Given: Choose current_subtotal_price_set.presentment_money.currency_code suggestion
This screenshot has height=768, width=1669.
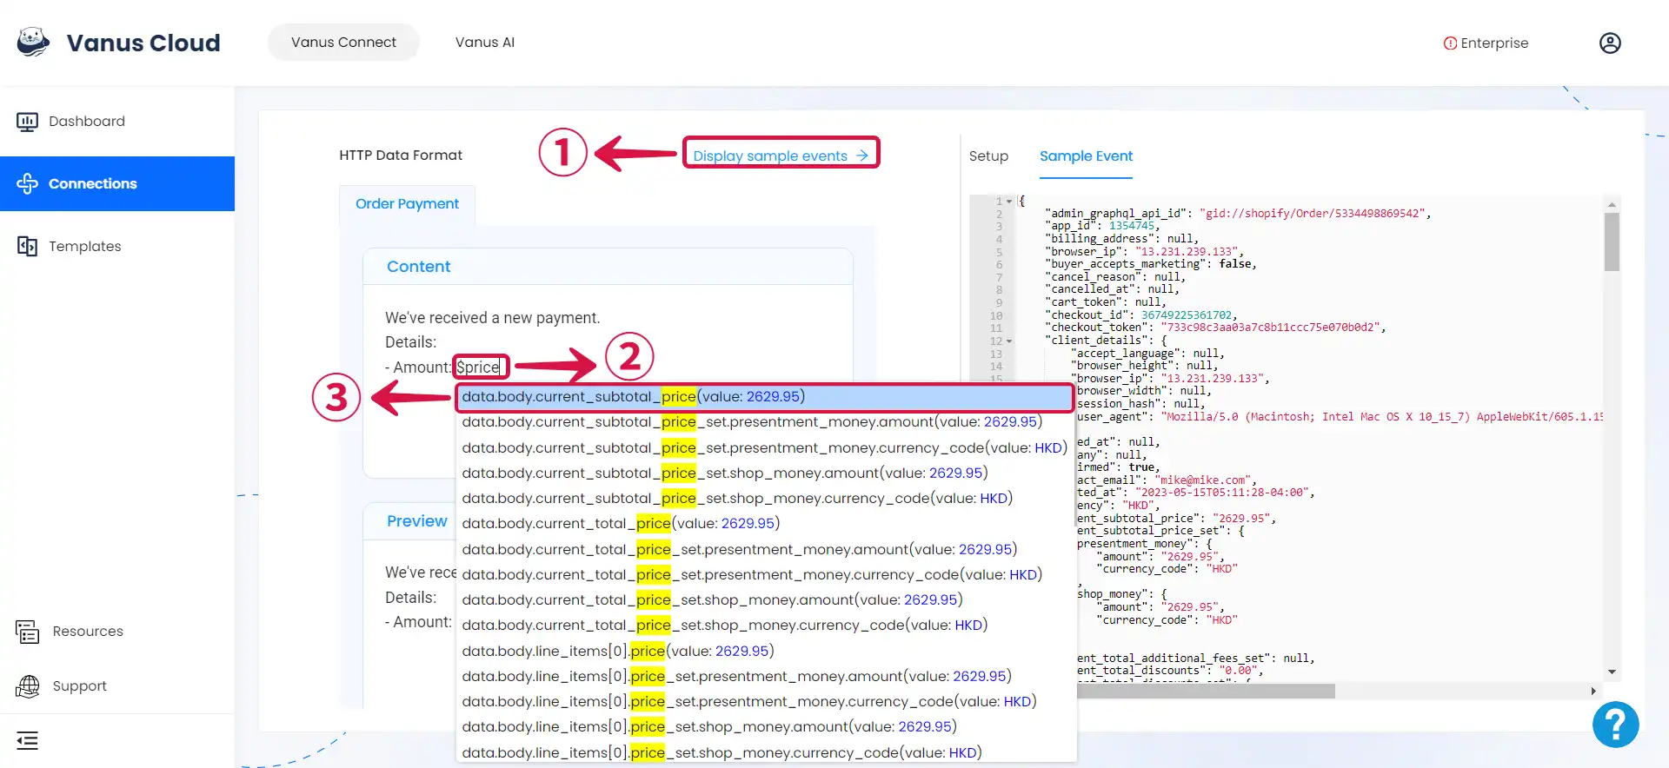Looking at the screenshot, I should tap(765, 448).
